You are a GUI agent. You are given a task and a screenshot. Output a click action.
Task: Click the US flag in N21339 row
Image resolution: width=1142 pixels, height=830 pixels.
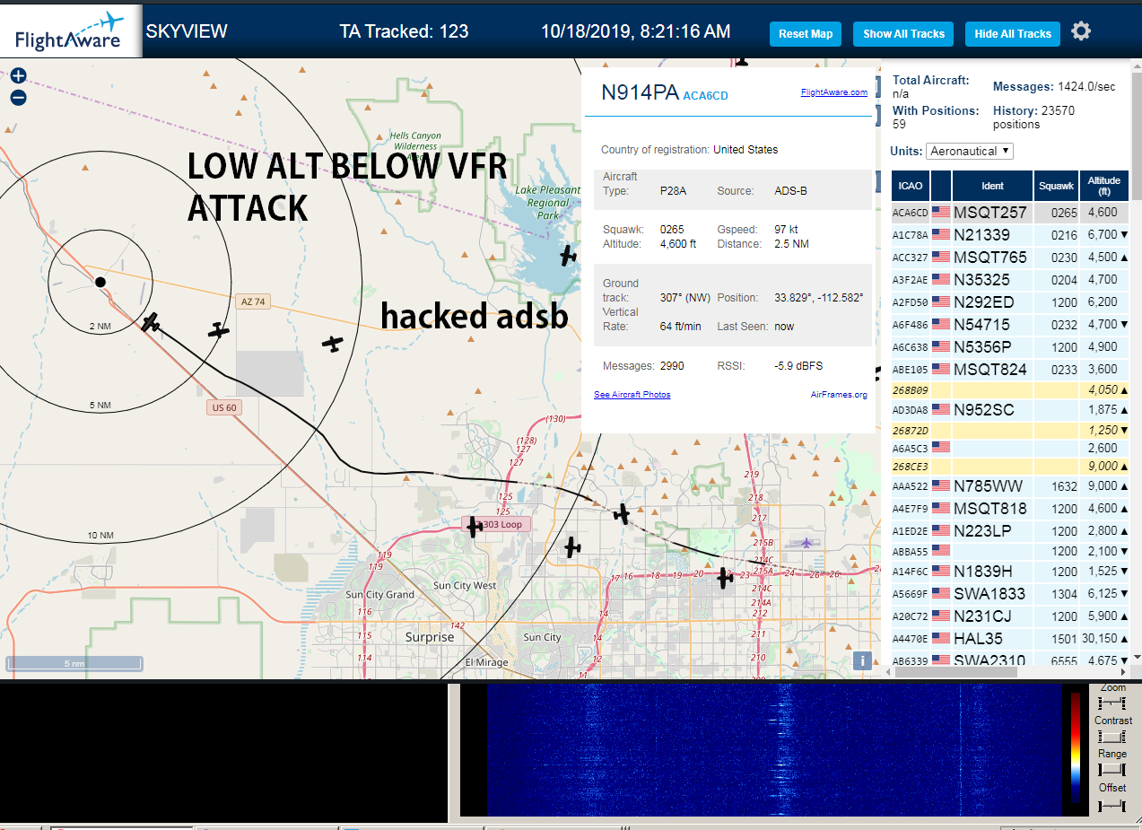point(941,235)
